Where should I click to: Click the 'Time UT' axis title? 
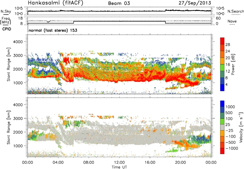tap(119, 167)
